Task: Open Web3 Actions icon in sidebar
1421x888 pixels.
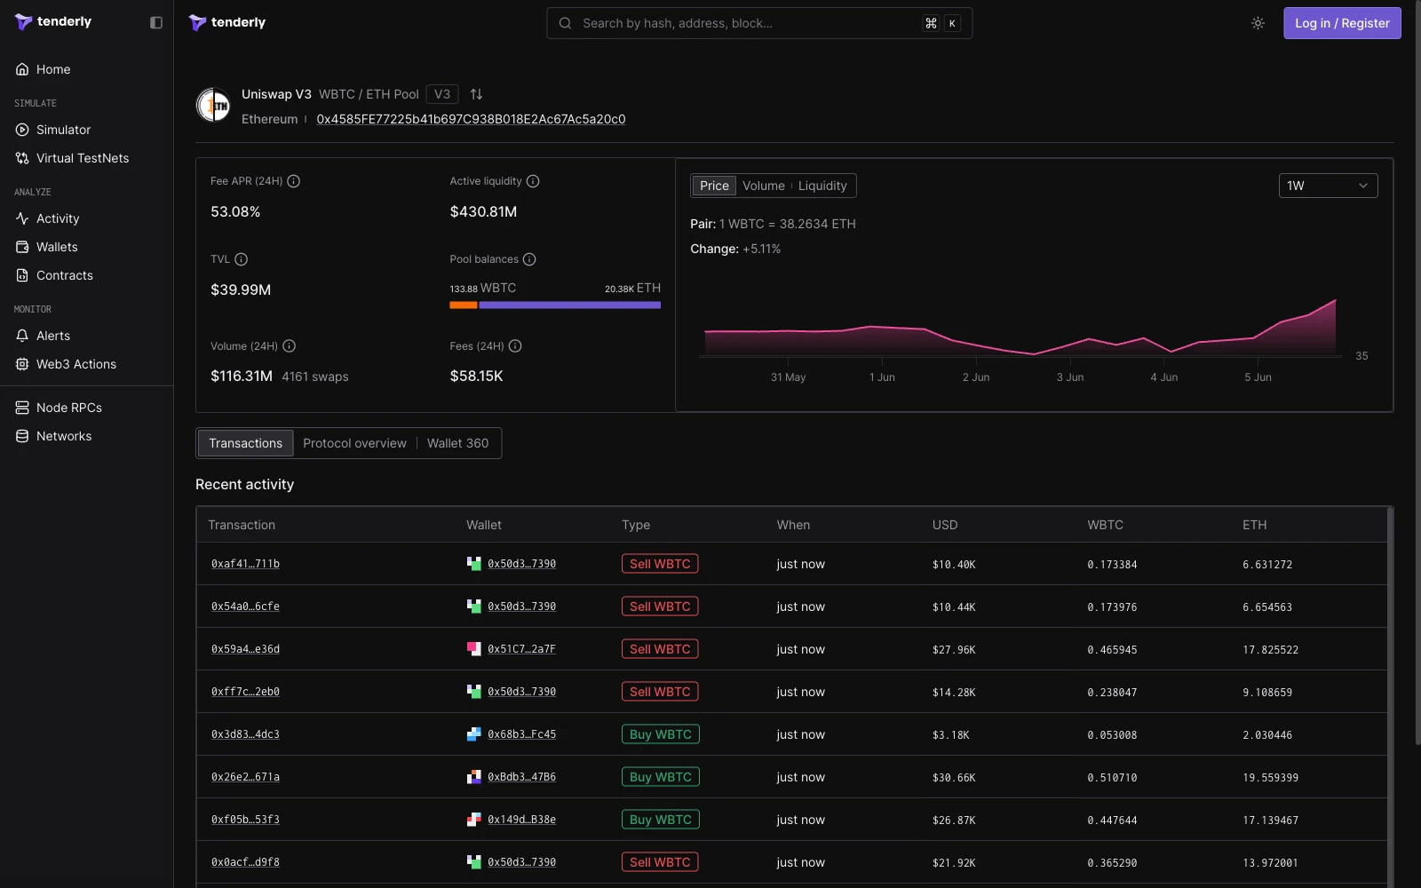Action: click(x=22, y=364)
